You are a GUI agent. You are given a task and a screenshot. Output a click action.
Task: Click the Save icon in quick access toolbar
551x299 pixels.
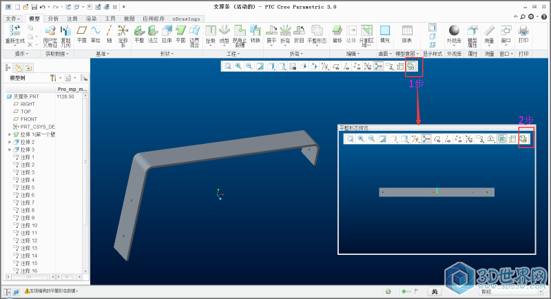tap(34, 7)
